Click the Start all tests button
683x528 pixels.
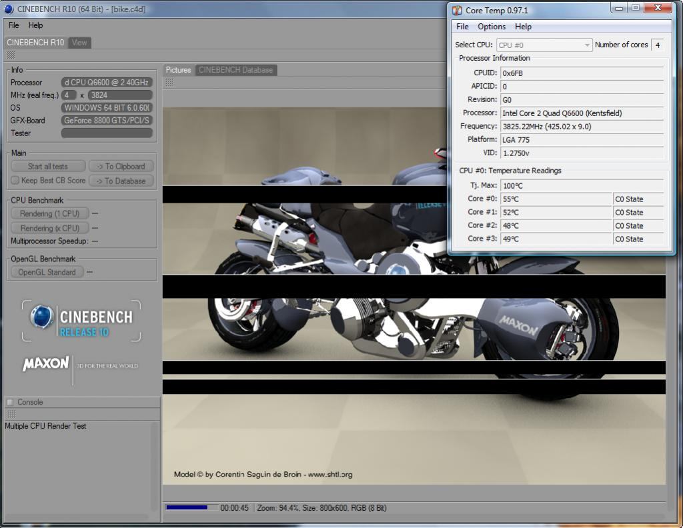point(48,166)
